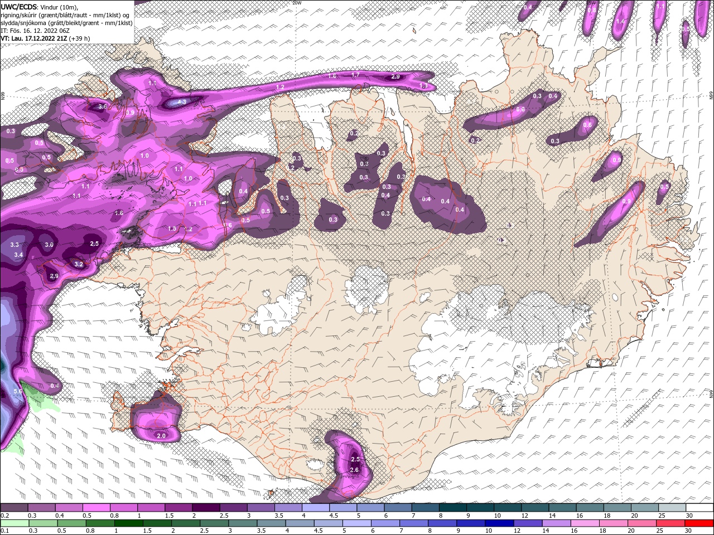714x535 pixels.
Task: Click the pale green rain swatch at 0.1
Action: pos(15,523)
